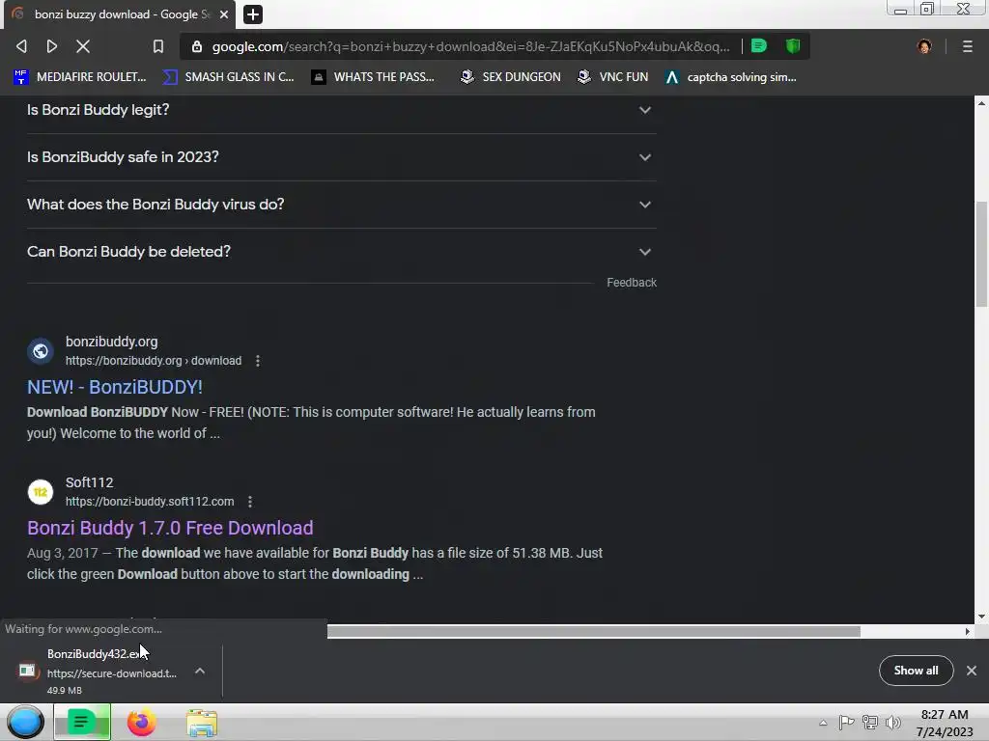Show hidden tray icons arrow
Image resolution: width=989 pixels, height=741 pixels.
[823, 723]
